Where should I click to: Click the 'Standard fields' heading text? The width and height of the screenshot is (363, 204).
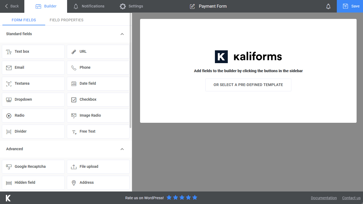pos(19,34)
